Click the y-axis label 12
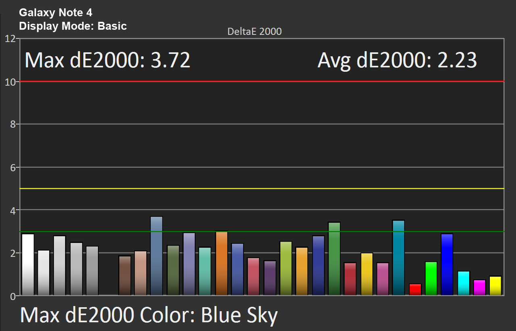Screen dimensions: 516x331 tap(10, 39)
